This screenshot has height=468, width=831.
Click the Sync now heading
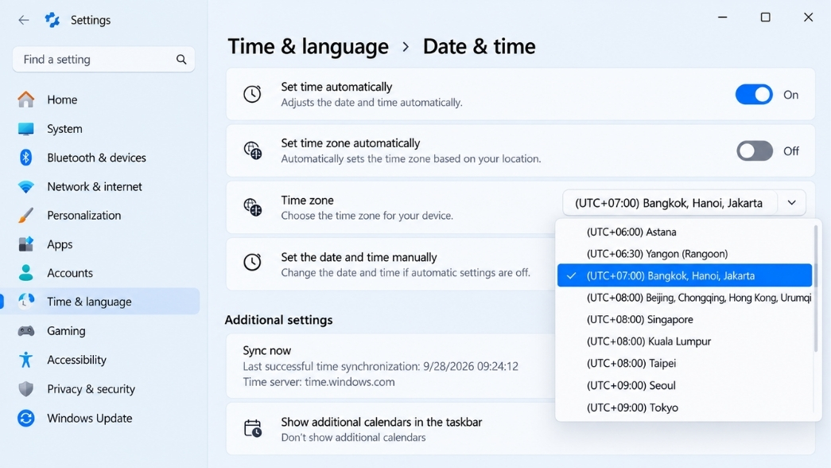point(266,351)
